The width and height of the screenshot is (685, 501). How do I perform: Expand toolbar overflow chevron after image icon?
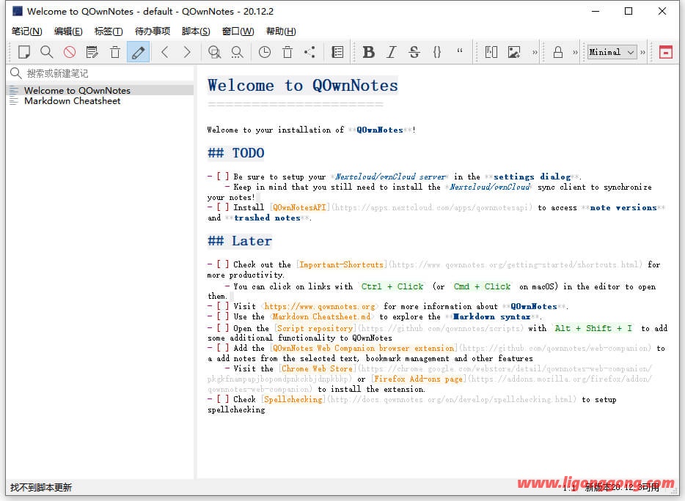pos(535,52)
